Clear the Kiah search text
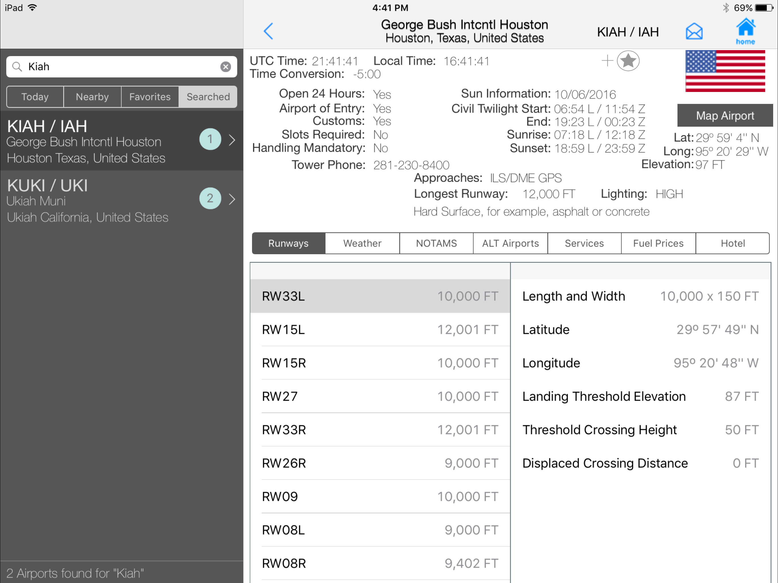 (226, 66)
